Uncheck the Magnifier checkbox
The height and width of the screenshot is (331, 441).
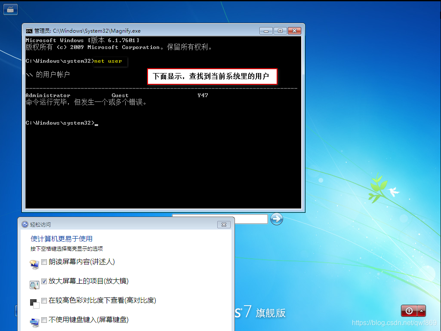pyautogui.click(x=44, y=281)
